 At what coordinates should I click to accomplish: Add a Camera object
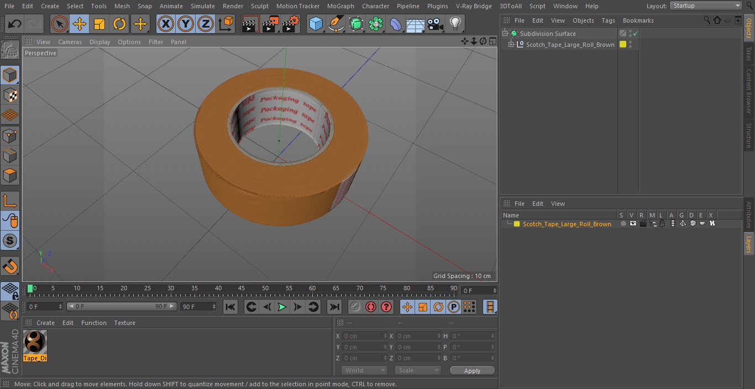436,24
